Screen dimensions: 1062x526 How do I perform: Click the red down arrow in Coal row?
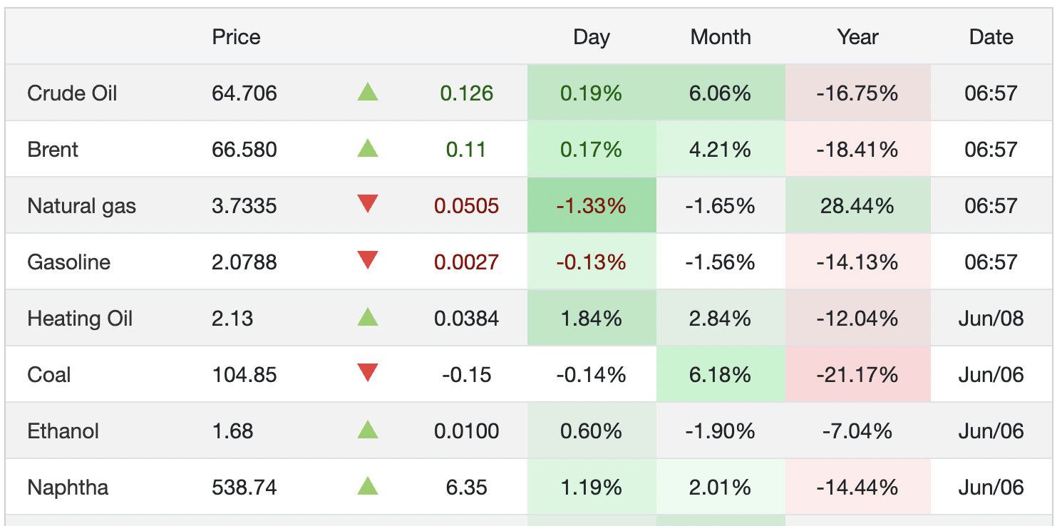pyautogui.click(x=368, y=373)
